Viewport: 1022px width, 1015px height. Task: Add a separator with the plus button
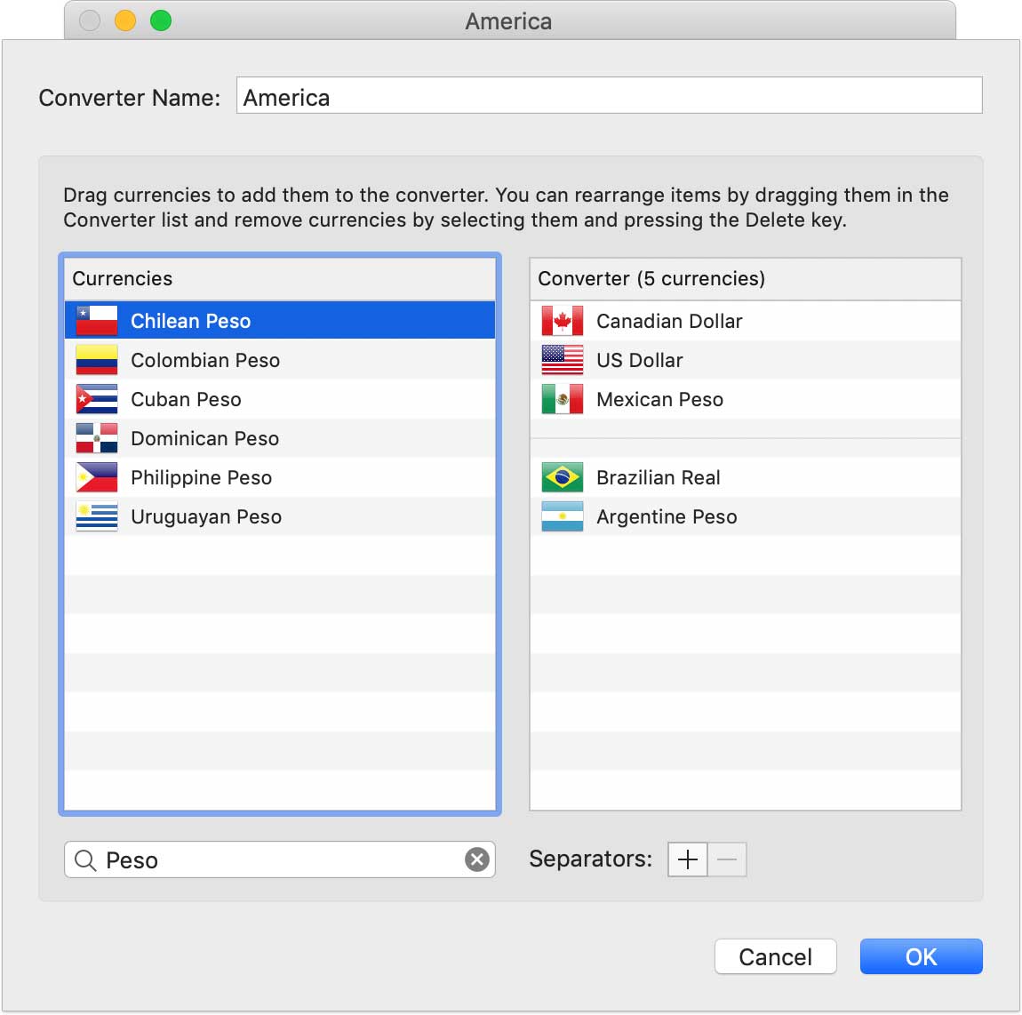(x=686, y=859)
